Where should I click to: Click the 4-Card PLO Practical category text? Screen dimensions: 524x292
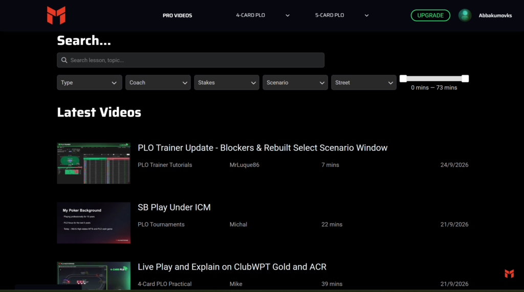click(x=164, y=284)
